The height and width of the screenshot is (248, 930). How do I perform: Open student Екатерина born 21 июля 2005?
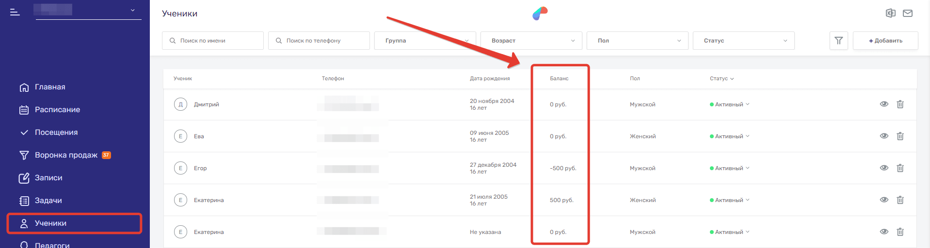pyautogui.click(x=208, y=200)
